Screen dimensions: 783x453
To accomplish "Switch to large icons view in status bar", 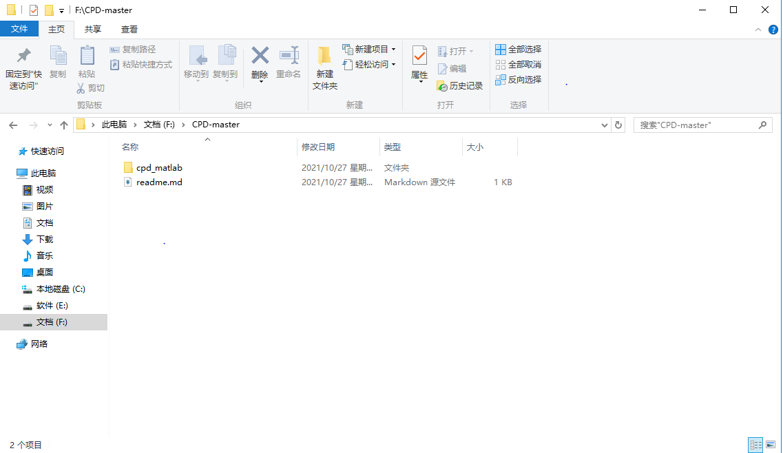I will click(x=770, y=445).
